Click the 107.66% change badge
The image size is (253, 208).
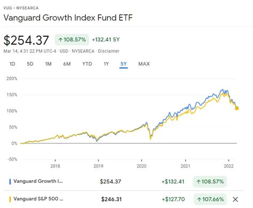[210, 199]
